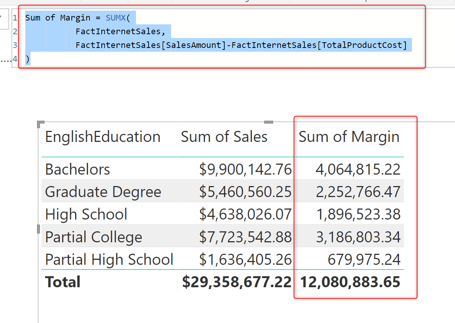Screen dimensions: 455x323
Task: Select the Partial High School row label
Action: [x=109, y=259]
